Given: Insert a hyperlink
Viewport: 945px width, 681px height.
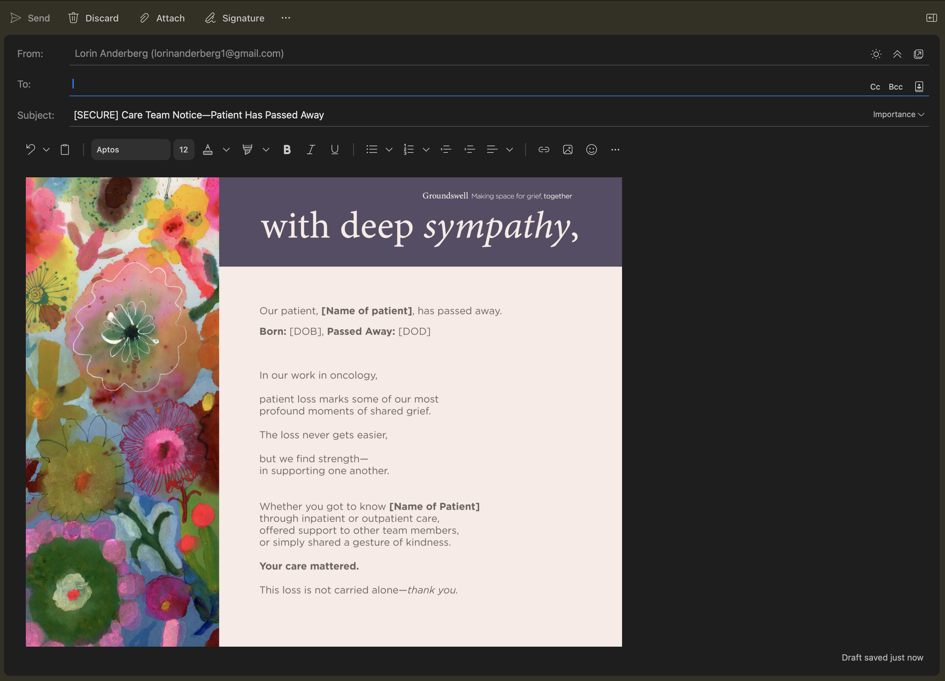Looking at the screenshot, I should (544, 149).
